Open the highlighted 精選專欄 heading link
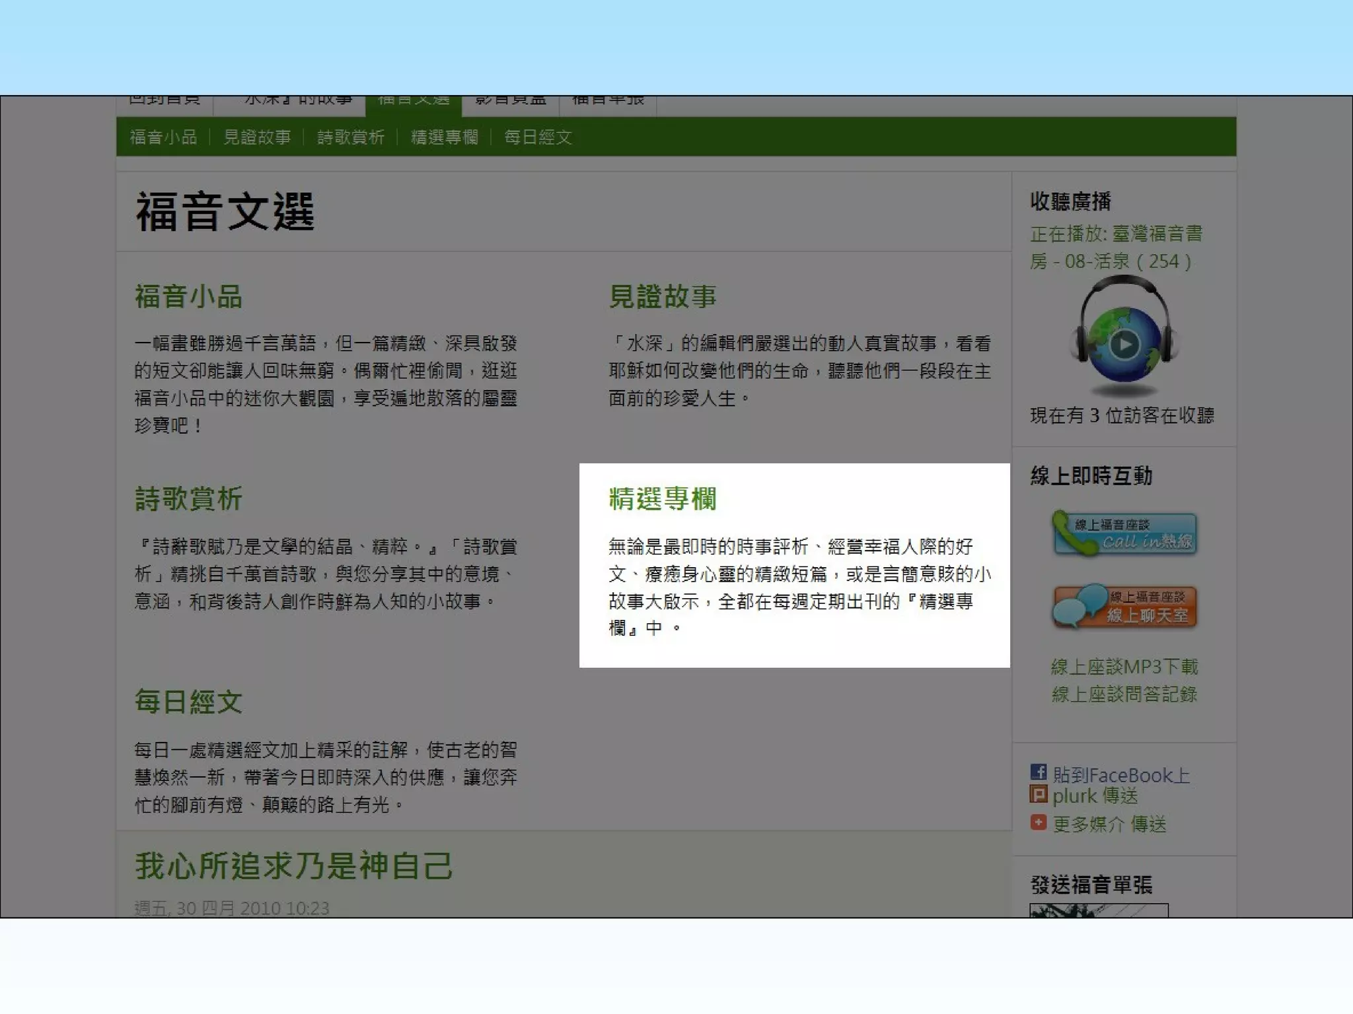 point(662,498)
